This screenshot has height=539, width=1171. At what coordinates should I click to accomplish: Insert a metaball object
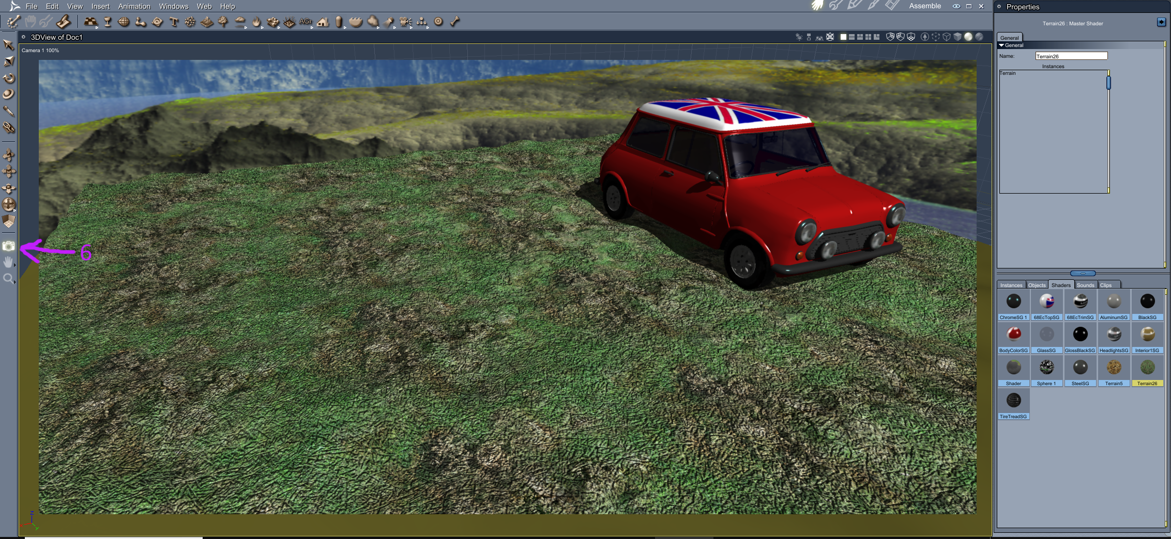141,22
